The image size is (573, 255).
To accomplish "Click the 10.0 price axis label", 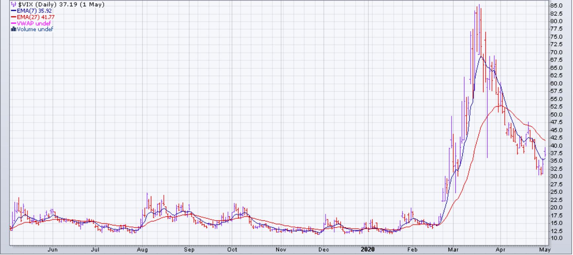I will click(x=556, y=238).
